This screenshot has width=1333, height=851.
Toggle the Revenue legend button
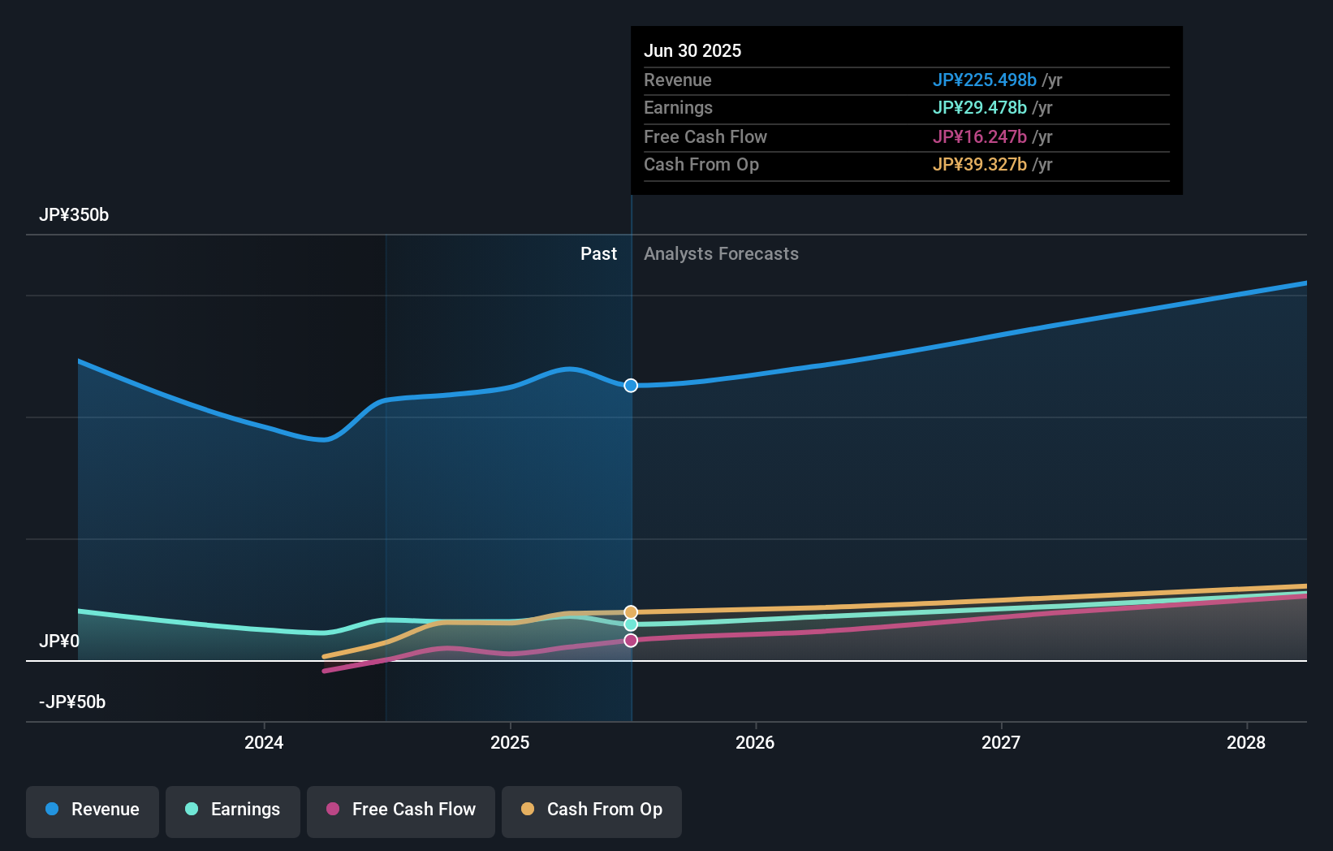[x=93, y=811]
